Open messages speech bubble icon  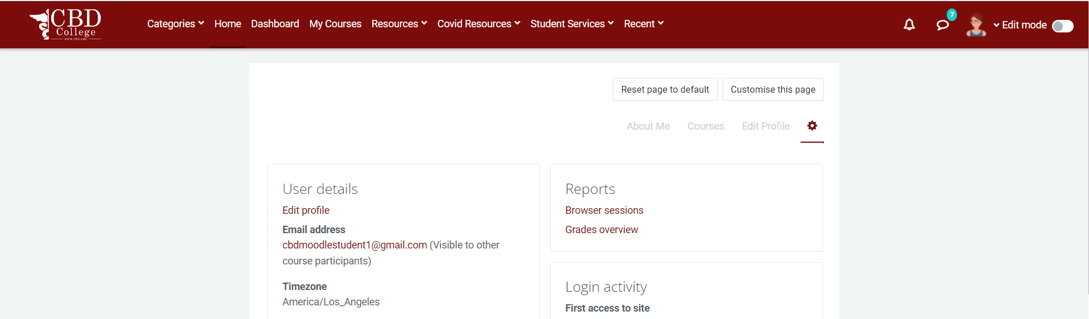(x=942, y=25)
